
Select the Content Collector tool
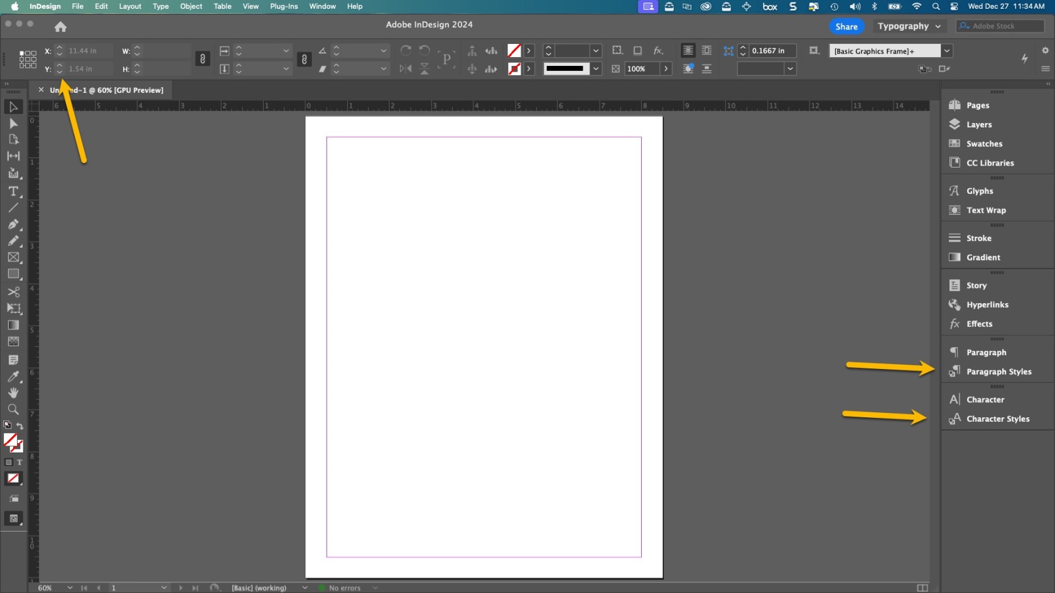pos(13,173)
